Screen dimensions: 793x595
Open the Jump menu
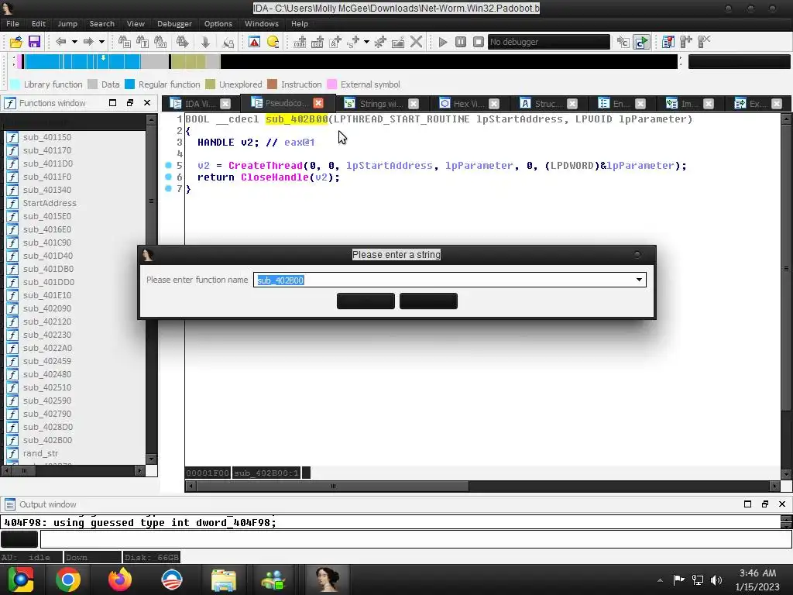click(x=67, y=24)
